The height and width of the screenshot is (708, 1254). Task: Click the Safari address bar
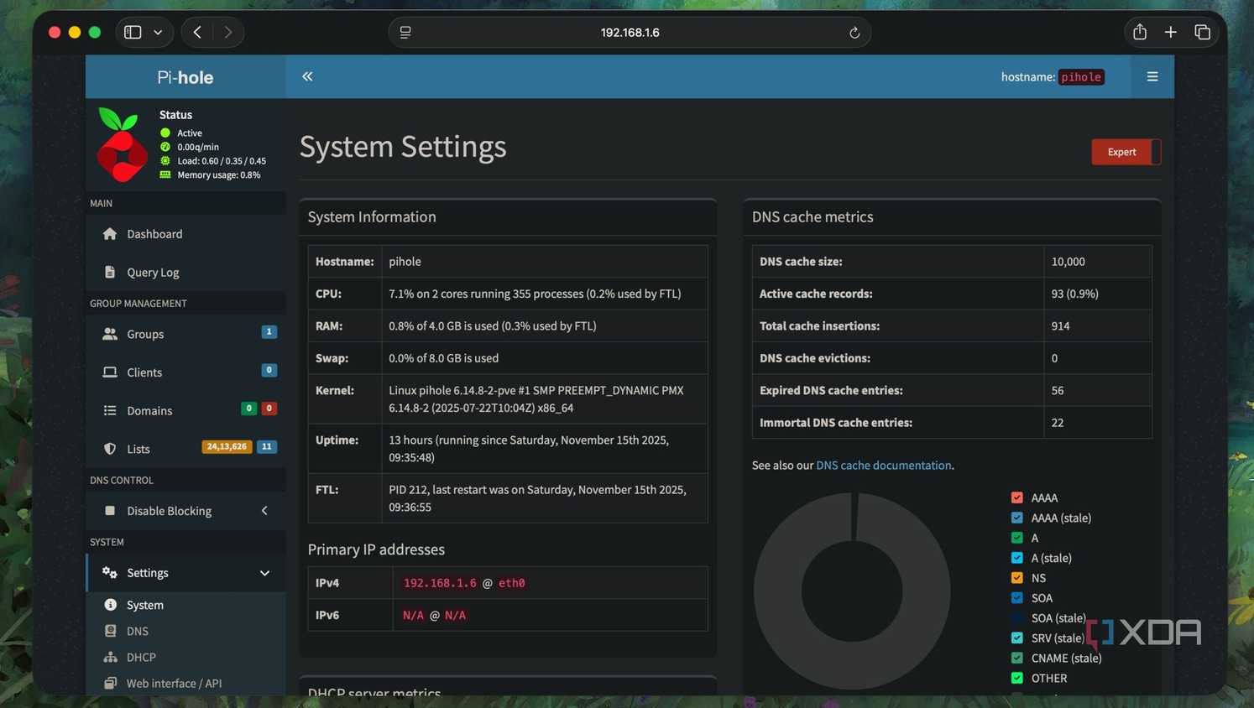pos(630,32)
